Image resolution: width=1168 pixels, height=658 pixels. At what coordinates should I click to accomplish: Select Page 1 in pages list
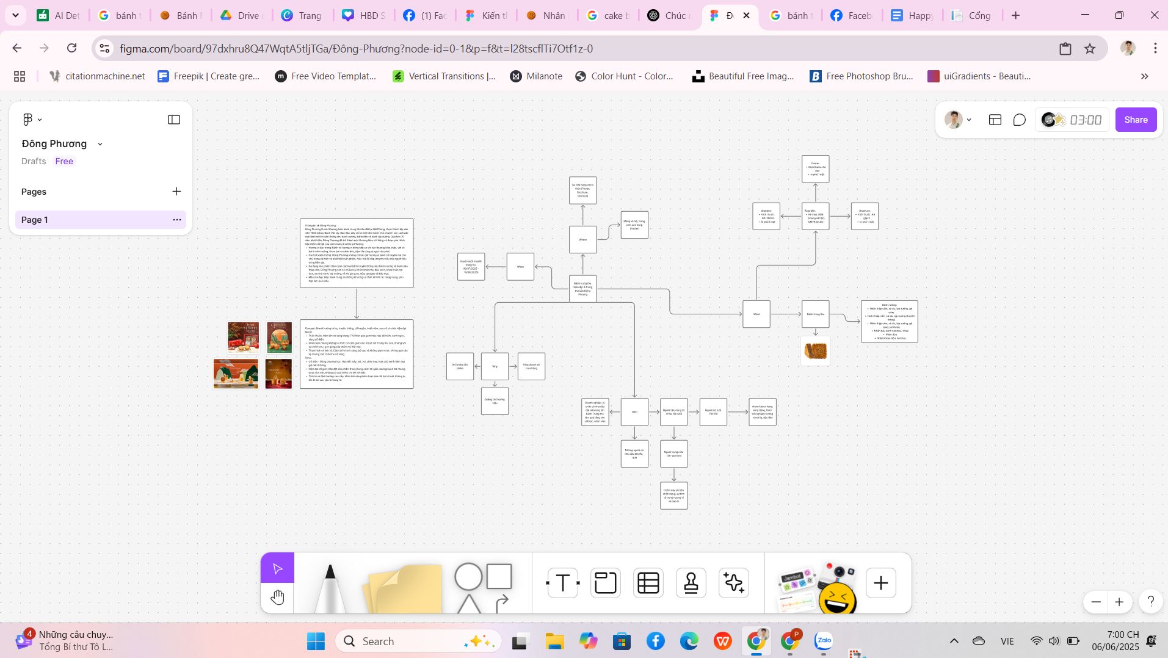click(100, 220)
